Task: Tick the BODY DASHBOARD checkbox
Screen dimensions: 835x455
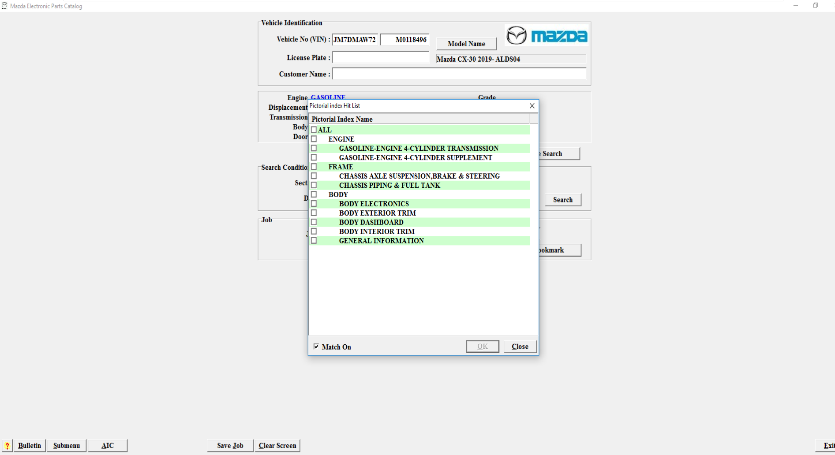Action: pyautogui.click(x=314, y=222)
